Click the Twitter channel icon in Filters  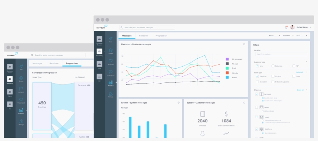261,107
